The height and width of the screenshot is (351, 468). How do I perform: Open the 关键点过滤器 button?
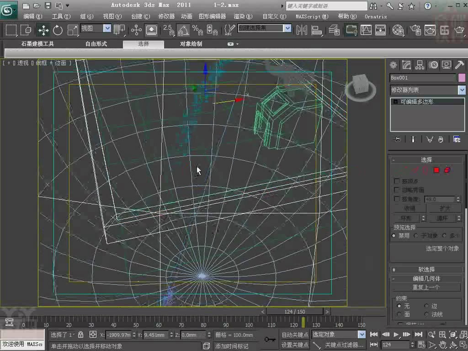click(x=344, y=345)
